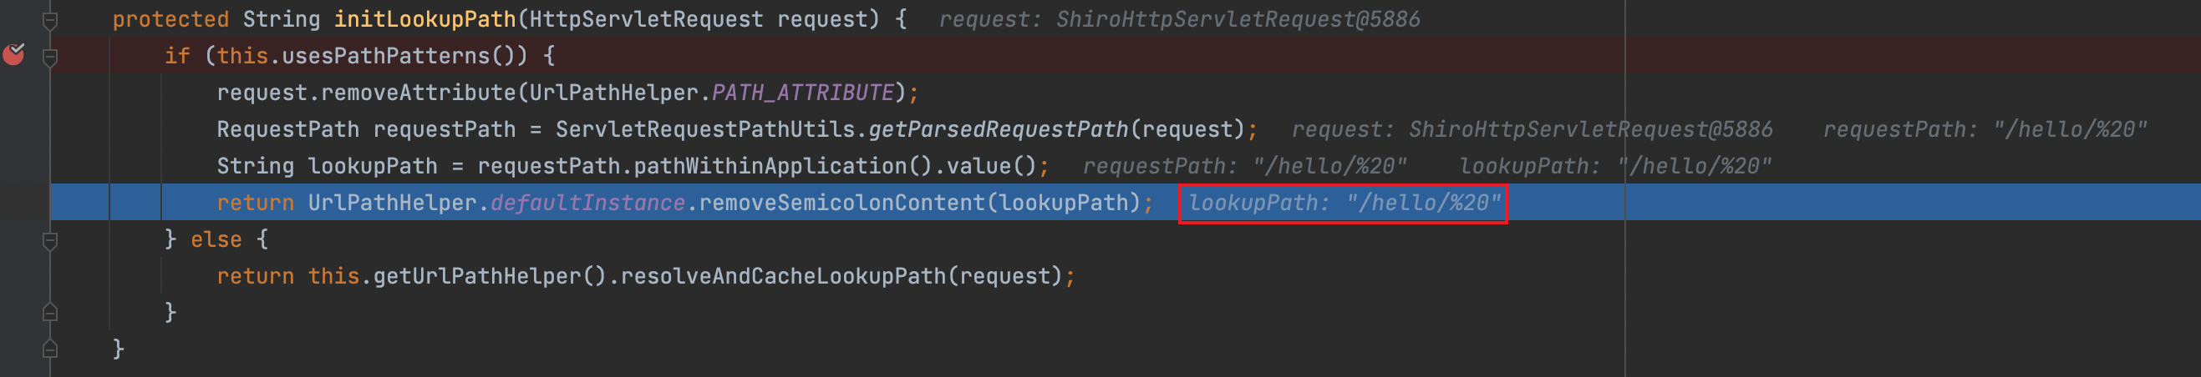This screenshot has width=2201, height=377.
Task: Click the getParsedRequestPath method call
Action: coord(998,129)
